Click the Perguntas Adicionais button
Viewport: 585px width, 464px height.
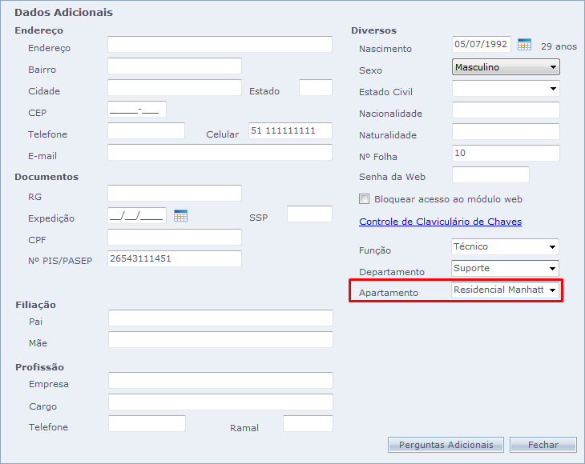pos(446,445)
